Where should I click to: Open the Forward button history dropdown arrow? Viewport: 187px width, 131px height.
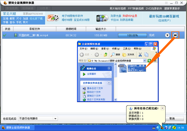click(x=101, y=55)
